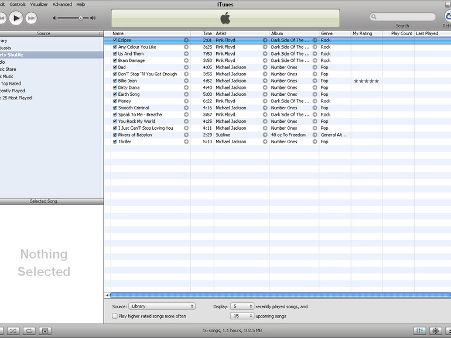The image size is (451, 338).
Task: Click album arrow in Eclipse row
Action: click(315, 40)
